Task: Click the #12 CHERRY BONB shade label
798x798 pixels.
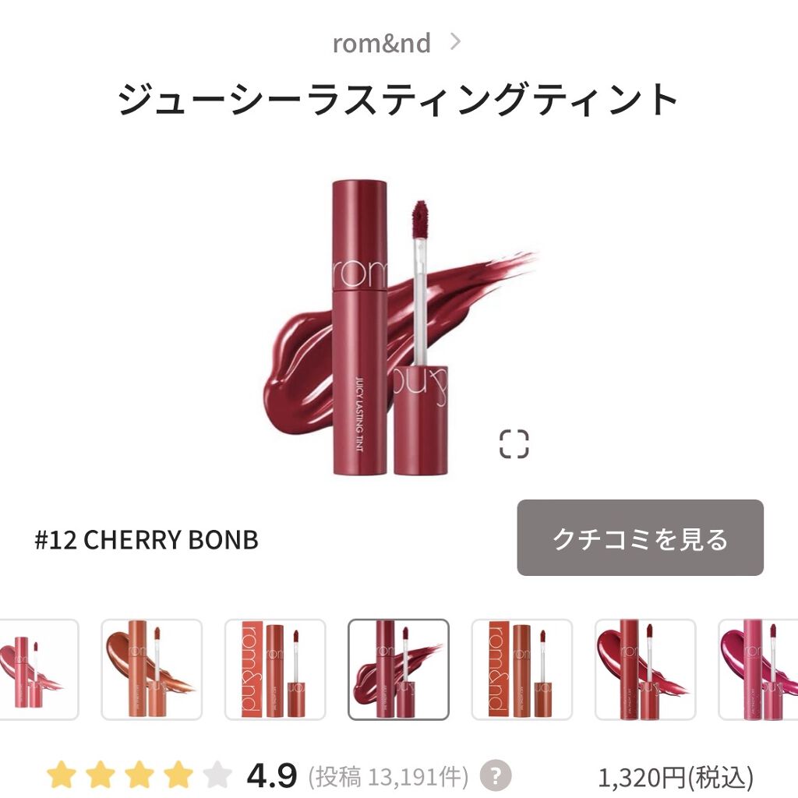Action: click(x=147, y=539)
